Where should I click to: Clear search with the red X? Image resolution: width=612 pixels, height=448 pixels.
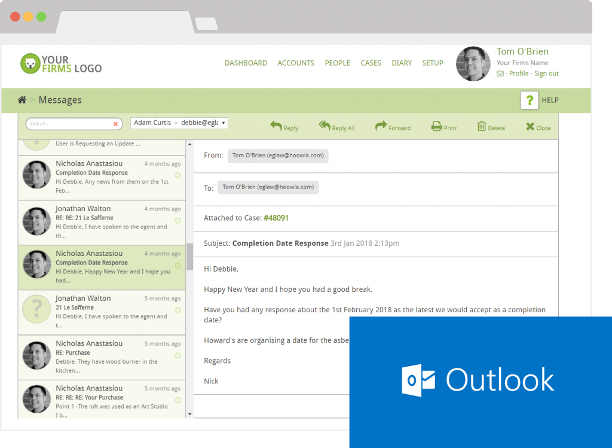tap(115, 124)
